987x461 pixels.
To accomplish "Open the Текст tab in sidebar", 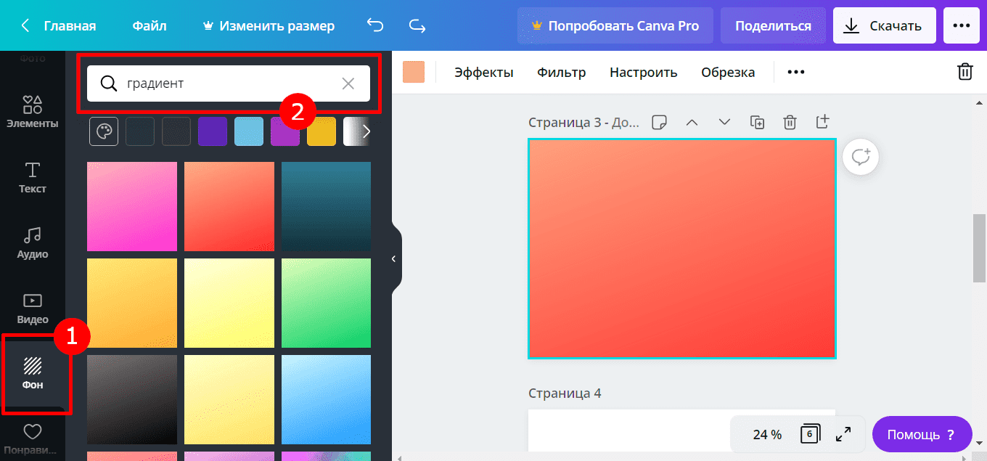I will pos(33,178).
